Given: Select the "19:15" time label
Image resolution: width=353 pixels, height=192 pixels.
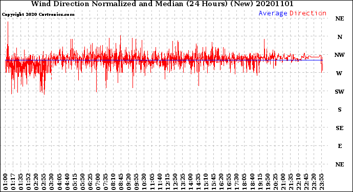Looking at the screenshot, I should point(259,182).
